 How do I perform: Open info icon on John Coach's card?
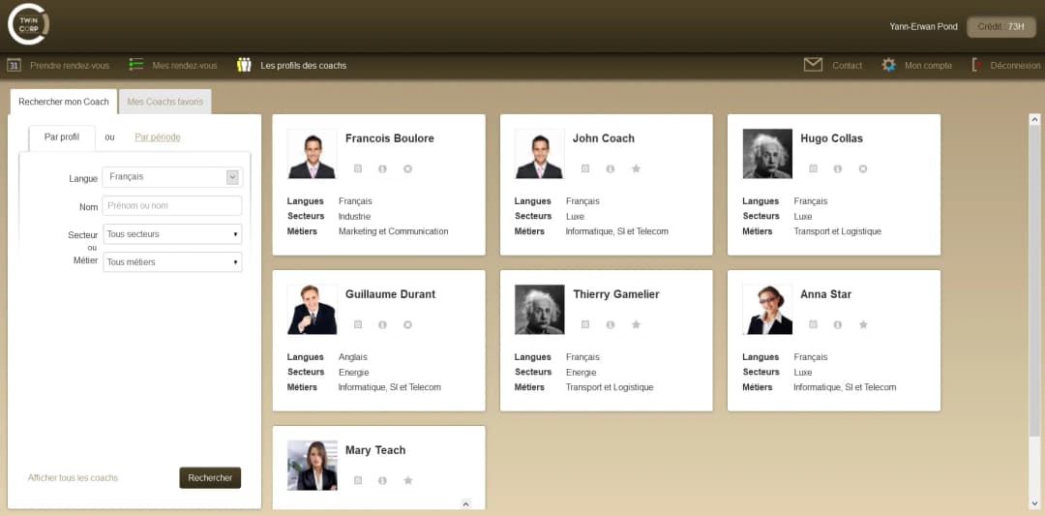(611, 168)
